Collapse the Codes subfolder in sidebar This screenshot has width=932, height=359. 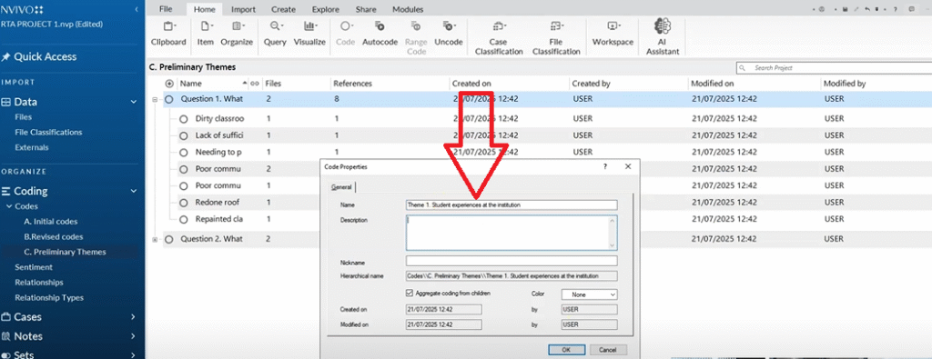pyautogui.click(x=9, y=206)
